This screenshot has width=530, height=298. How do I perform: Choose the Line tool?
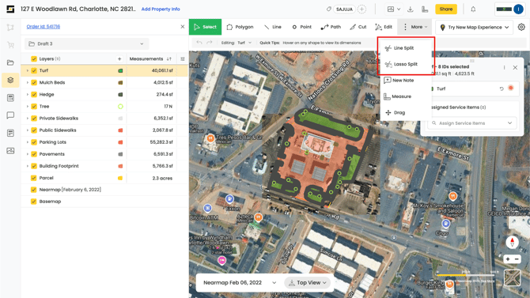click(x=273, y=27)
